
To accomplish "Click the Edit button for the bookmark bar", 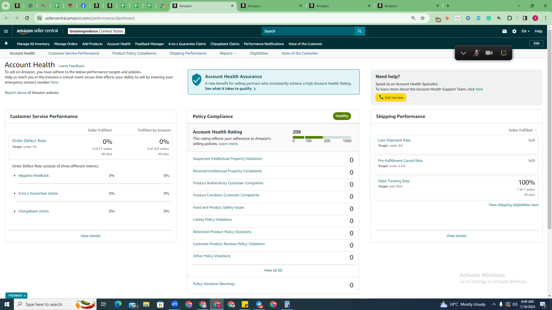I will [536, 43].
